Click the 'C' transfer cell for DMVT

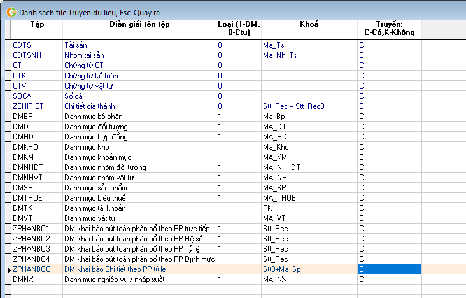click(x=390, y=218)
